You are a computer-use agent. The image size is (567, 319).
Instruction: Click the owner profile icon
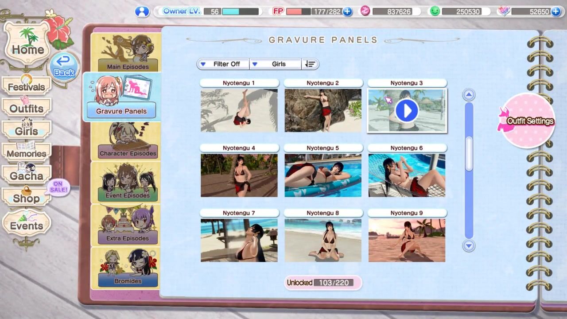click(142, 12)
